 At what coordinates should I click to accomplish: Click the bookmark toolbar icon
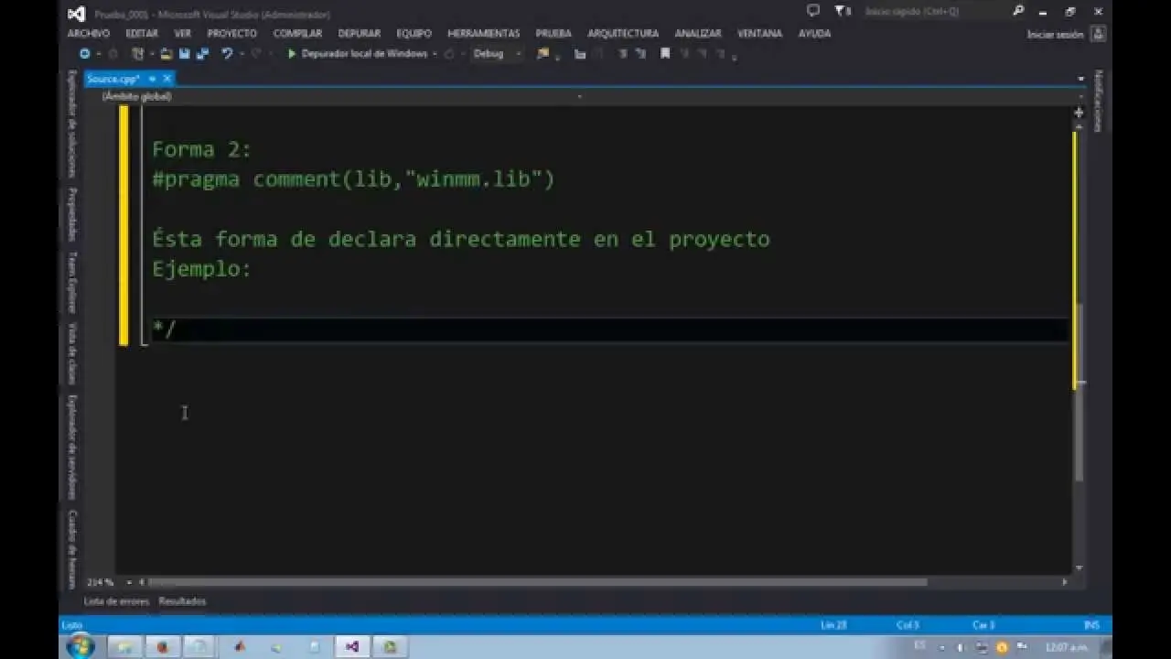665,54
